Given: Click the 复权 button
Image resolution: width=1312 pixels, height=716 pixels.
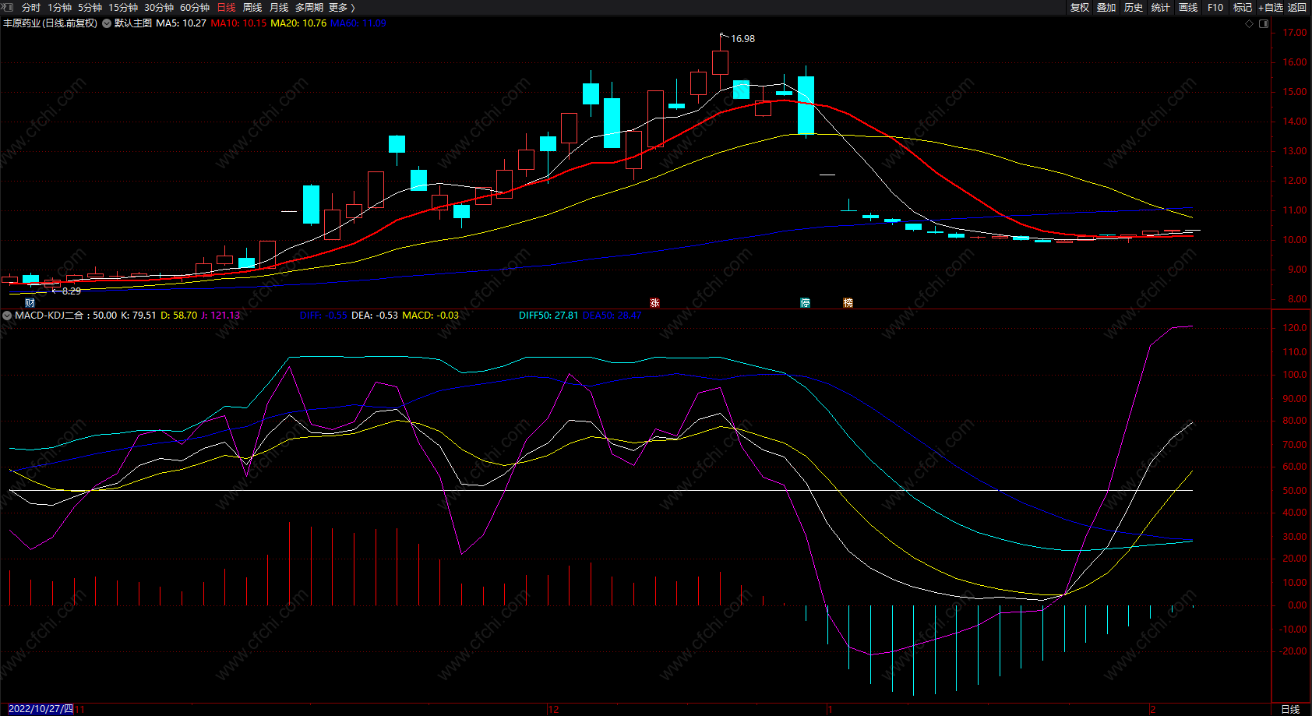Looking at the screenshot, I should pos(1080,7).
